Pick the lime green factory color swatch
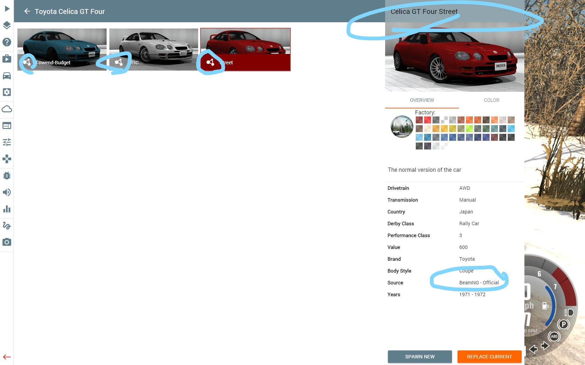 (469, 129)
